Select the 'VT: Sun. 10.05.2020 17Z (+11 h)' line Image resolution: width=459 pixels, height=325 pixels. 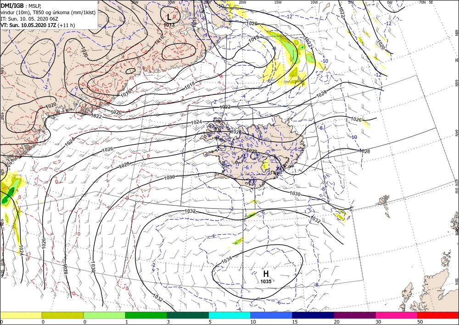pos(38,25)
